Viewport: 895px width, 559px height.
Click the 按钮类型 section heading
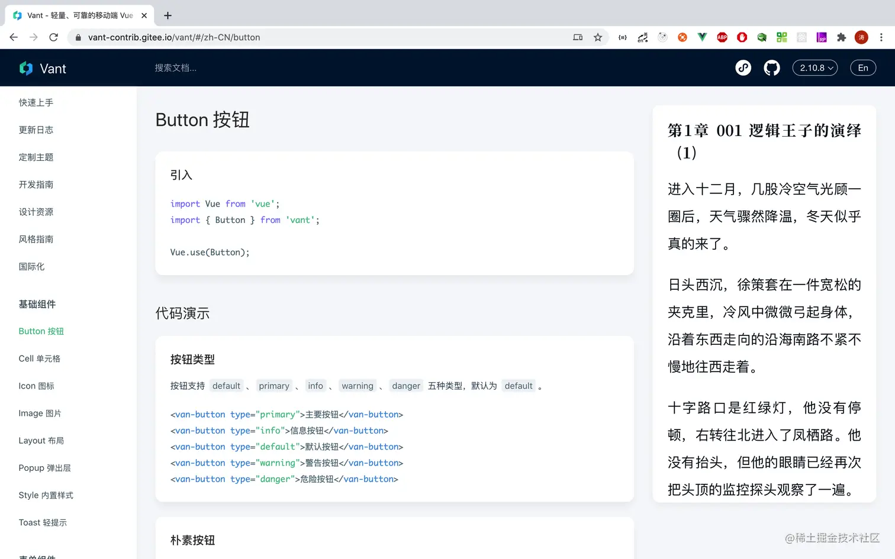click(x=192, y=359)
